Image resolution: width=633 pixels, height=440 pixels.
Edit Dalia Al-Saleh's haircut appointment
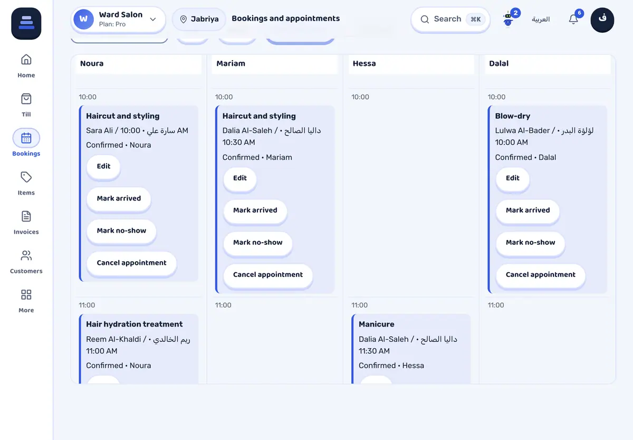pos(240,179)
